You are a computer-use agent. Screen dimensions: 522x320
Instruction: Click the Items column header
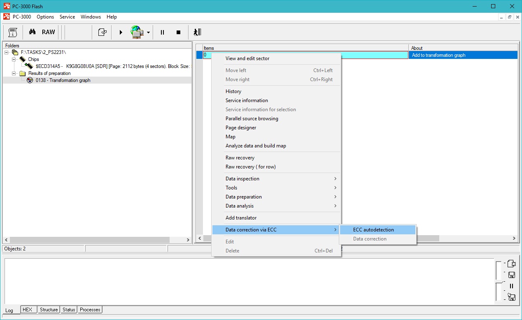[x=305, y=48]
